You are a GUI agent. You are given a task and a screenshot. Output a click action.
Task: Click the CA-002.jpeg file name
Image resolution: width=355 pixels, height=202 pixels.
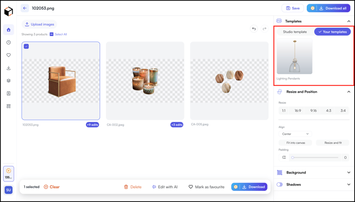coord(116,125)
